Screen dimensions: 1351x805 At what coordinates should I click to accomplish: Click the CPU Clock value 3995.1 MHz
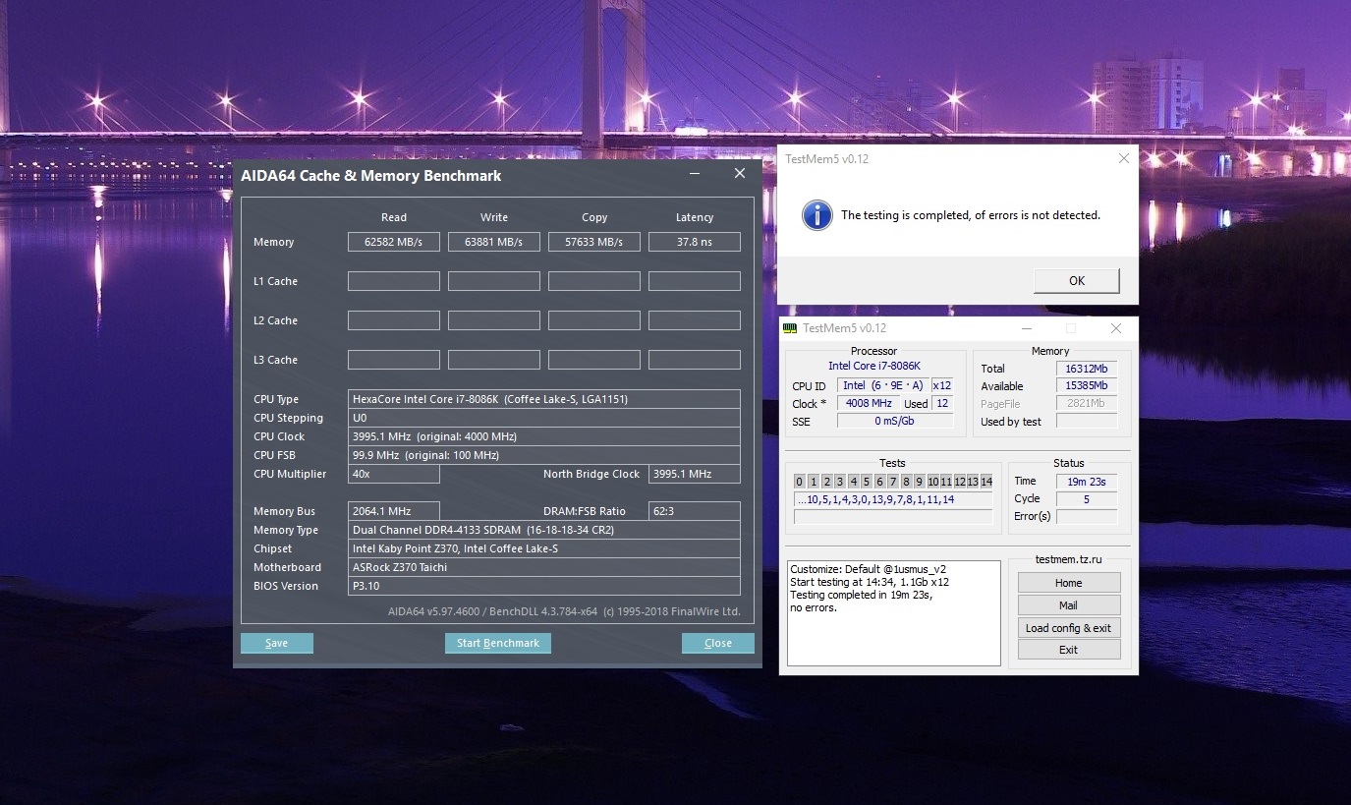544,436
